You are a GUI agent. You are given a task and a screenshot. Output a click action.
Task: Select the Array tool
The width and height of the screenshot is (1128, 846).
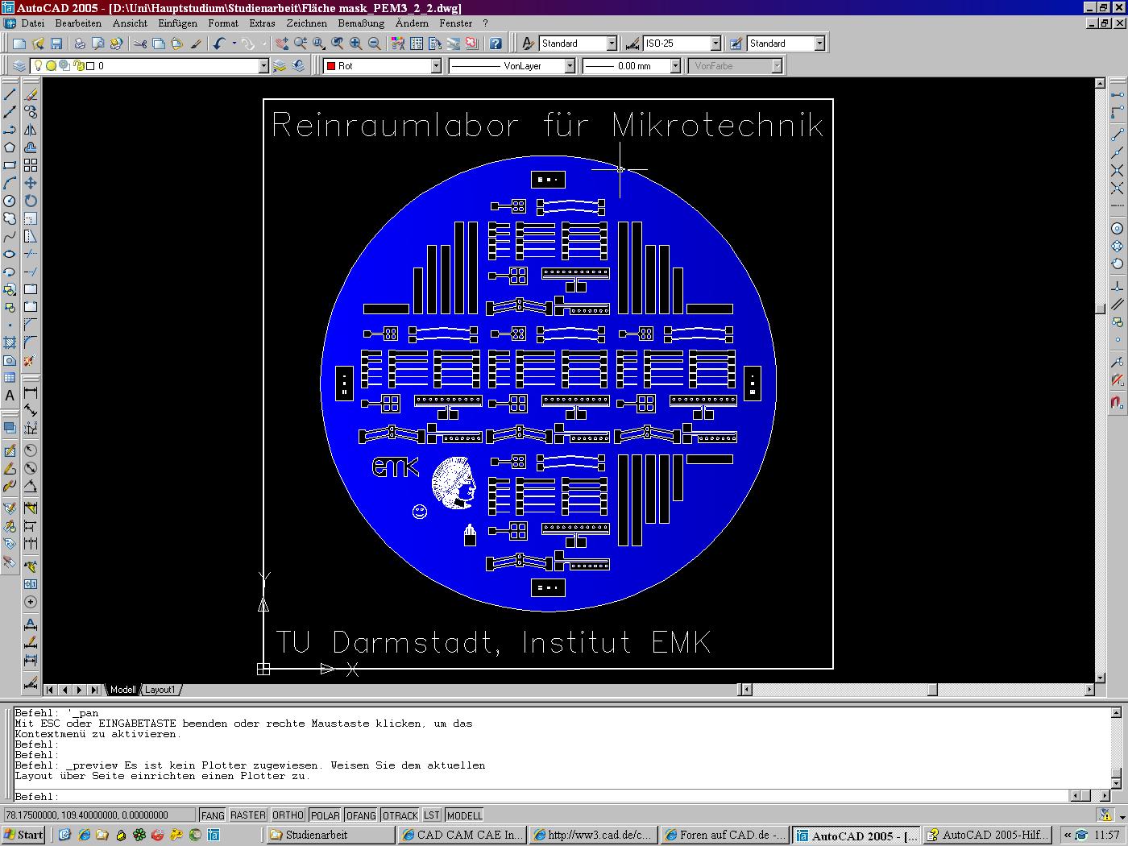31,165
